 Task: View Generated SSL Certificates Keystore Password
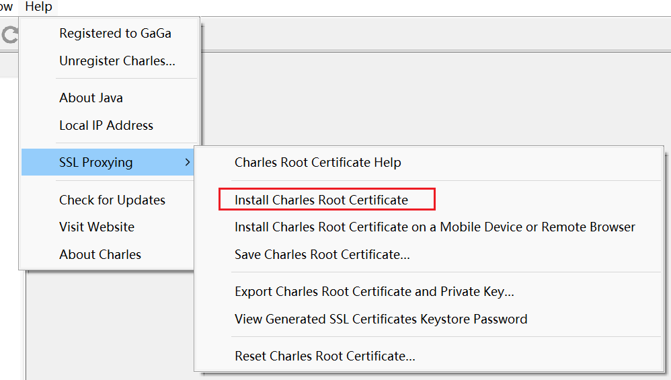coord(381,319)
